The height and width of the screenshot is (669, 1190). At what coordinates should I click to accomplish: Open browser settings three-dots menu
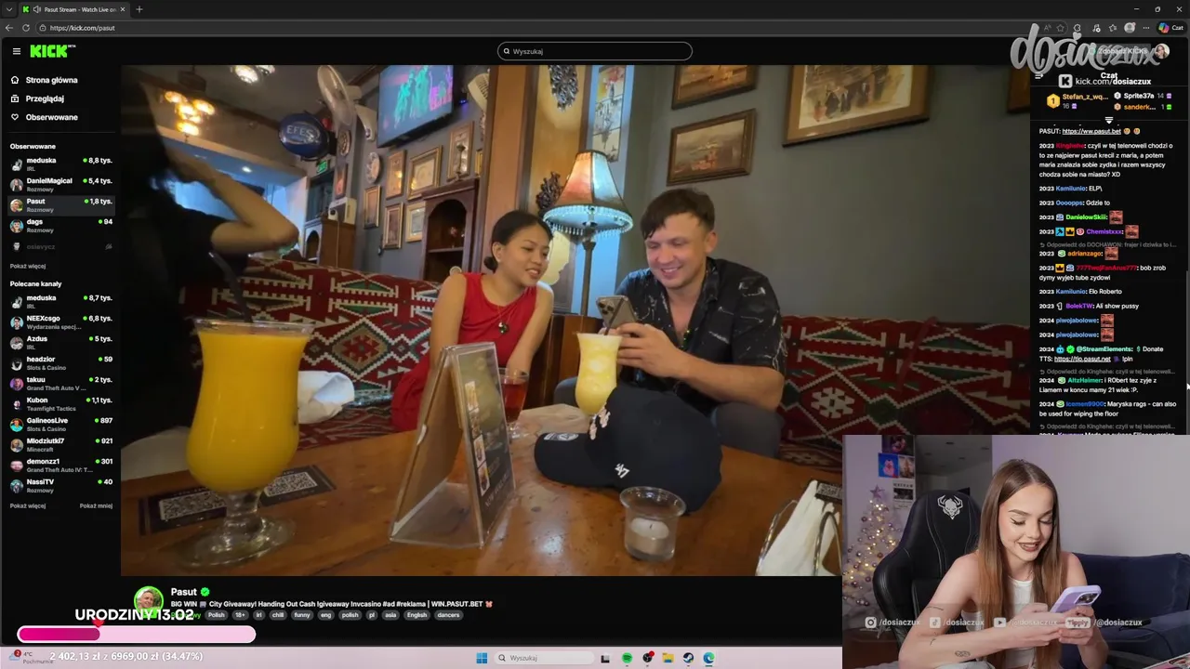[1147, 28]
